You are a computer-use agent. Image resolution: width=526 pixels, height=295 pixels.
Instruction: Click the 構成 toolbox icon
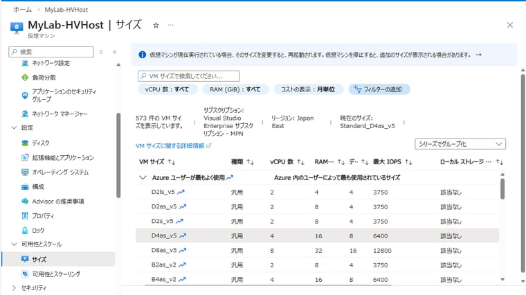click(25, 186)
